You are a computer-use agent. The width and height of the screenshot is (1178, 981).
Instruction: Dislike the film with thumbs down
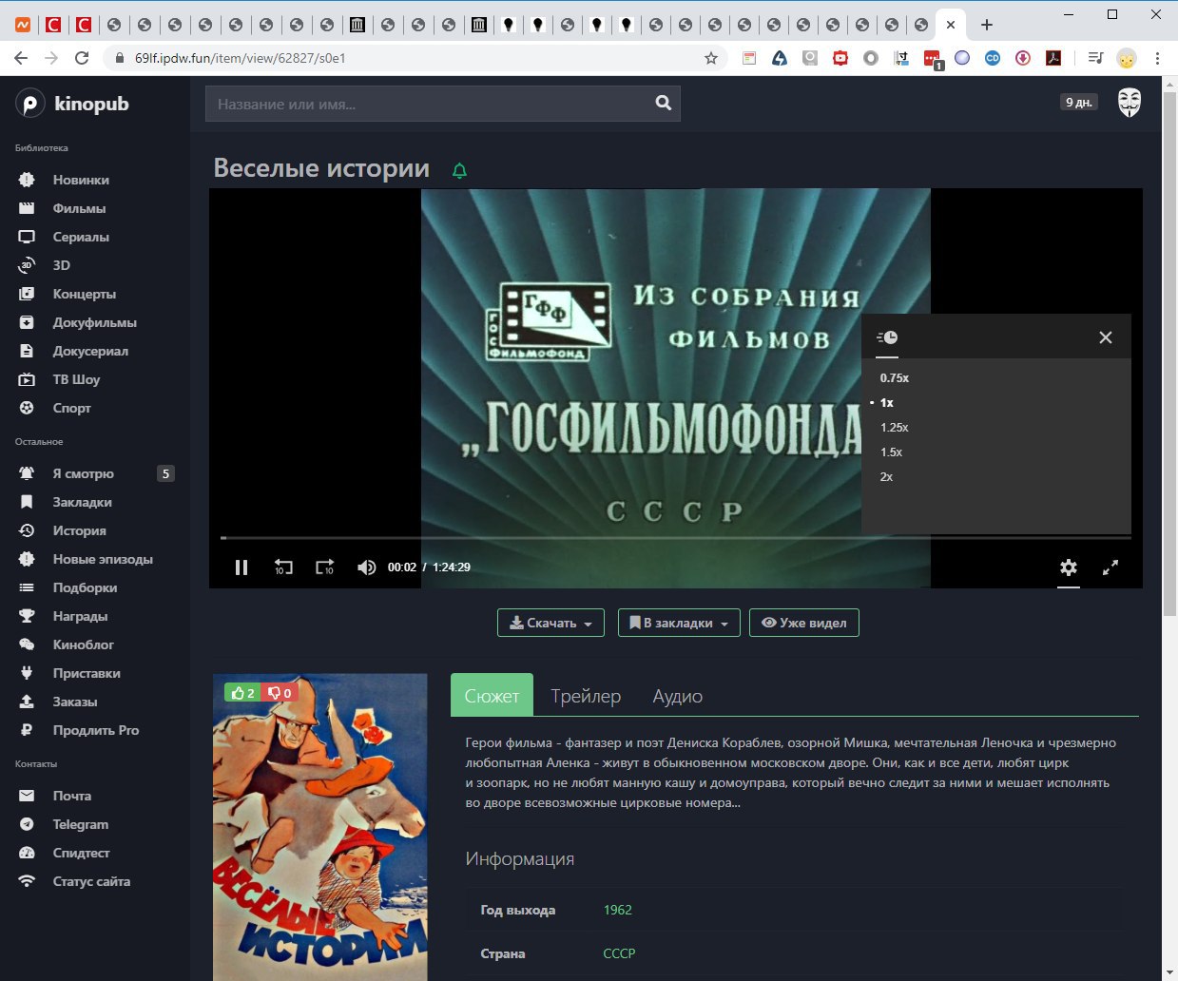279,693
